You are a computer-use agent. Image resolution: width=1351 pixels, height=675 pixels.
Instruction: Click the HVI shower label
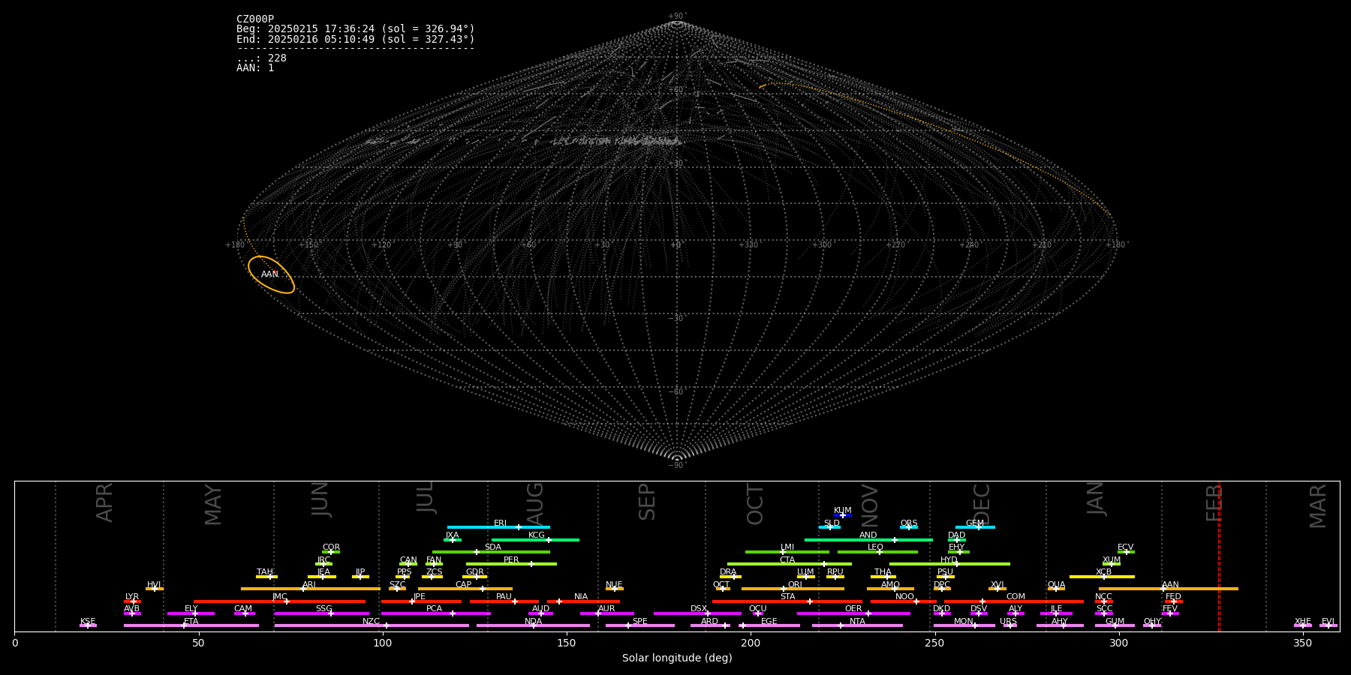(x=154, y=585)
